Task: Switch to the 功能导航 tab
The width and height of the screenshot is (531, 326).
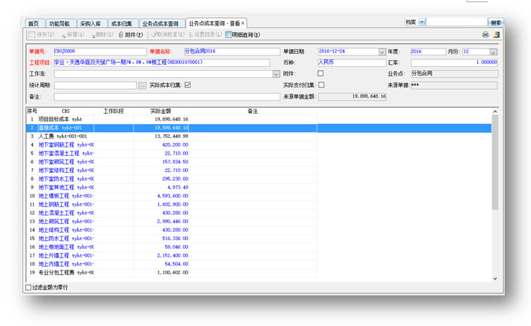Action: coord(59,23)
